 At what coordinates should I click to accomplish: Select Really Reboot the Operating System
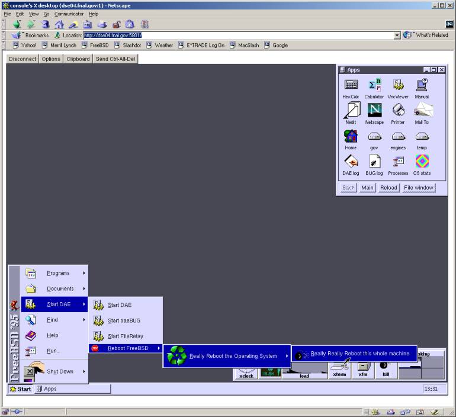[227, 356]
